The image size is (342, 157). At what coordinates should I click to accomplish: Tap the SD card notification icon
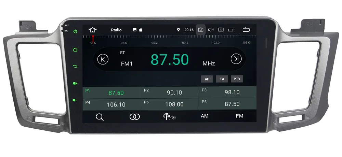pyautogui.click(x=141, y=30)
